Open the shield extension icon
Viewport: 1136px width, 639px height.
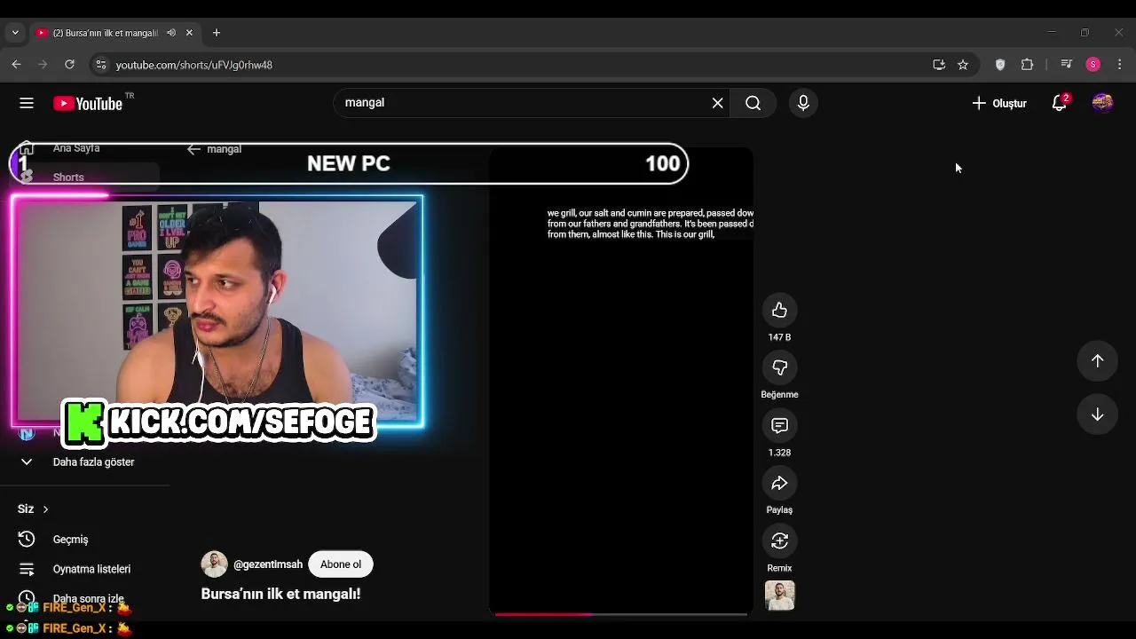1000,65
